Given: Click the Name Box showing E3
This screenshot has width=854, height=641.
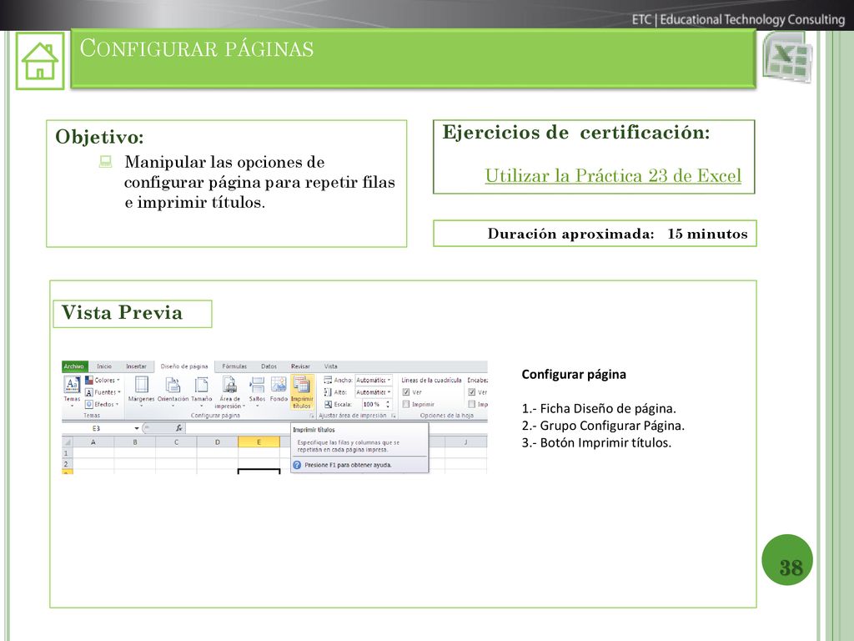Looking at the screenshot, I should (x=98, y=428).
